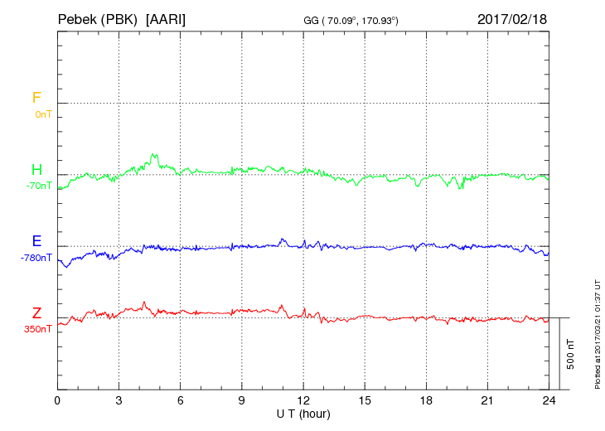Click the U T (hour) axis title
Image resolution: width=605 pixels, height=431 pixels.
[x=303, y=413]
